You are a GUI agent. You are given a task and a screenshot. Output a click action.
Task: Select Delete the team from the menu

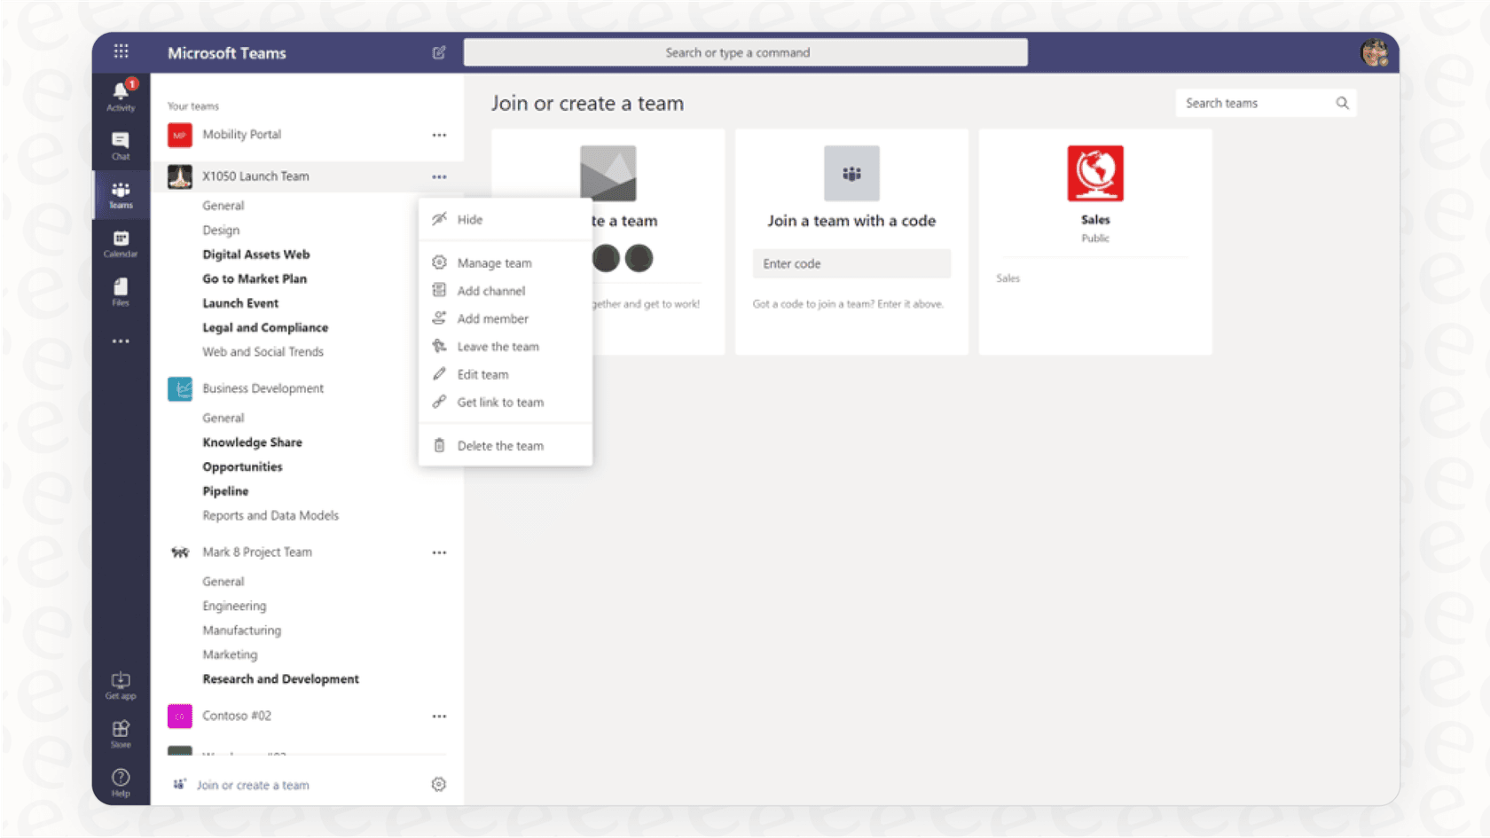(500, 445)
